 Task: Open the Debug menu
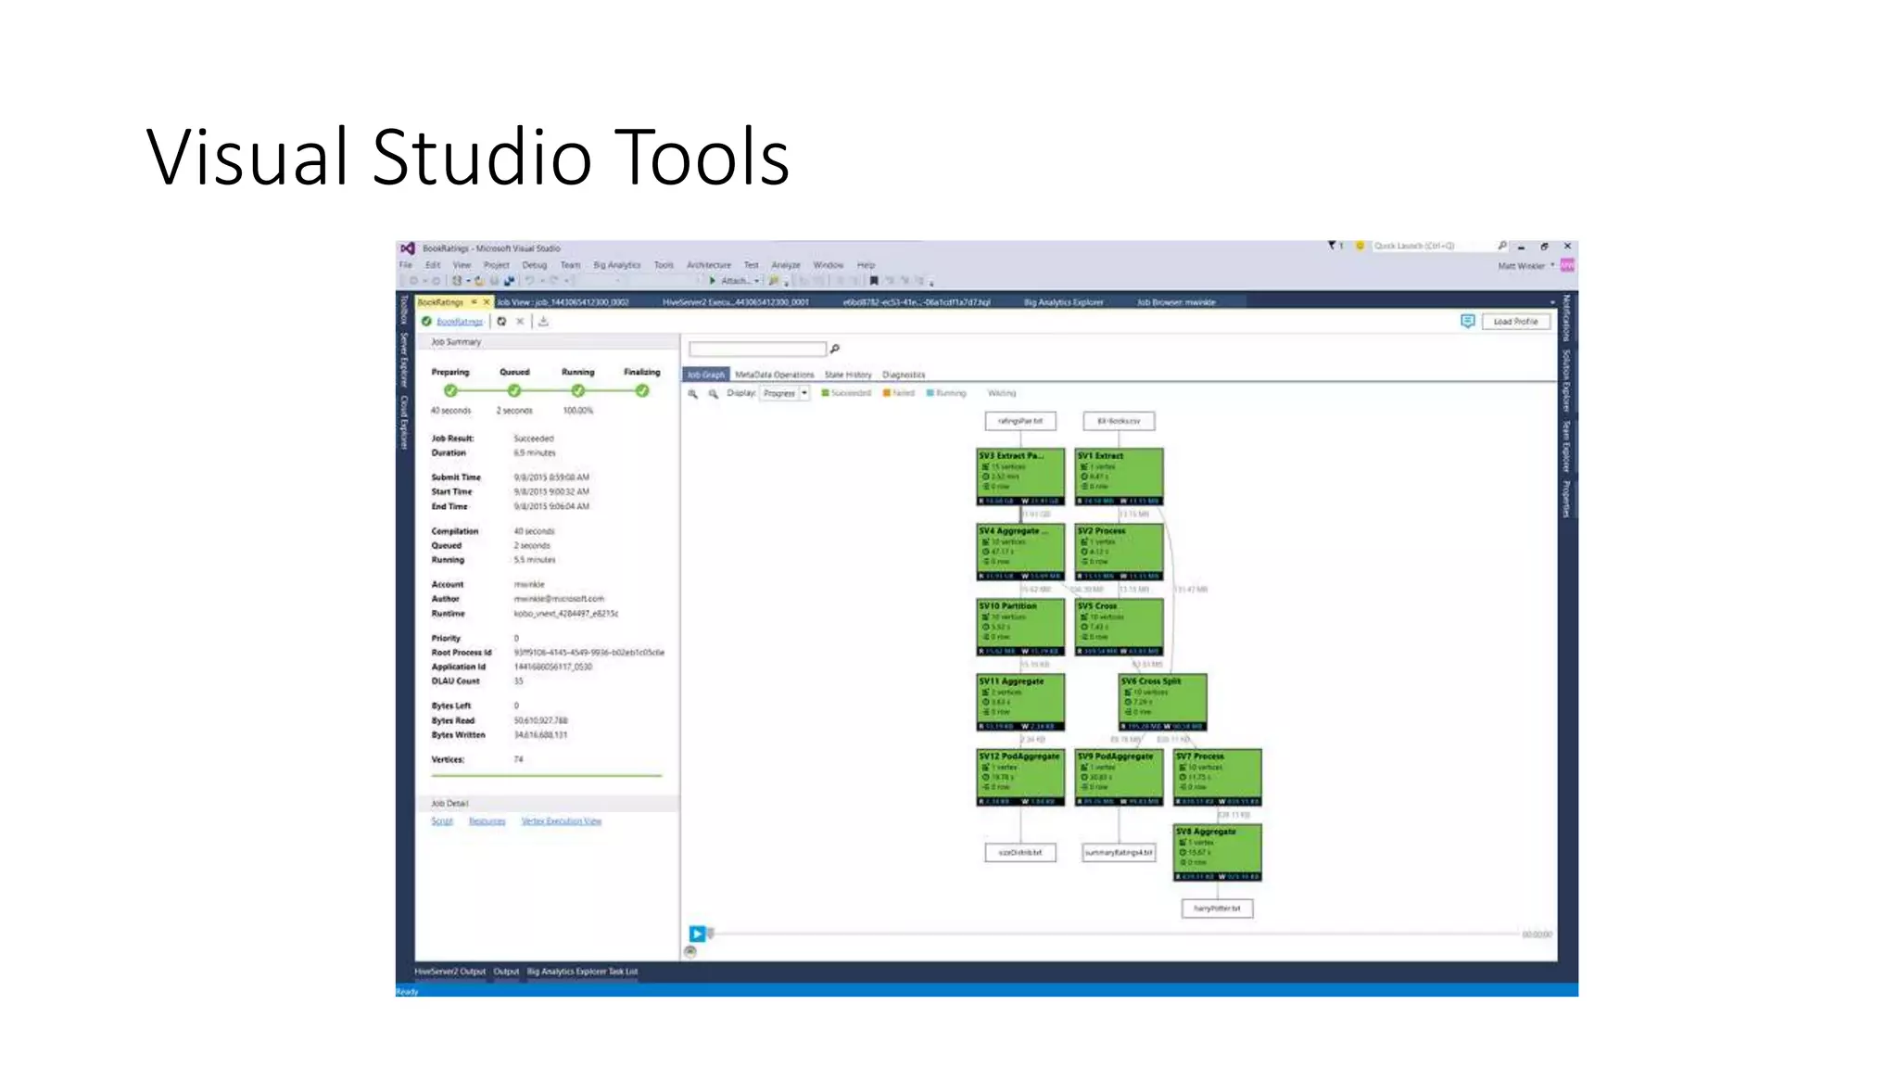click(x=535, y=265)
